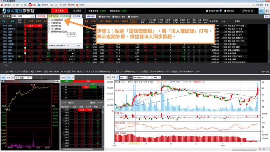Viewport: 270px width, 152px height.
Task: Open the purchased items icon in toolbar
Action: 77,5
